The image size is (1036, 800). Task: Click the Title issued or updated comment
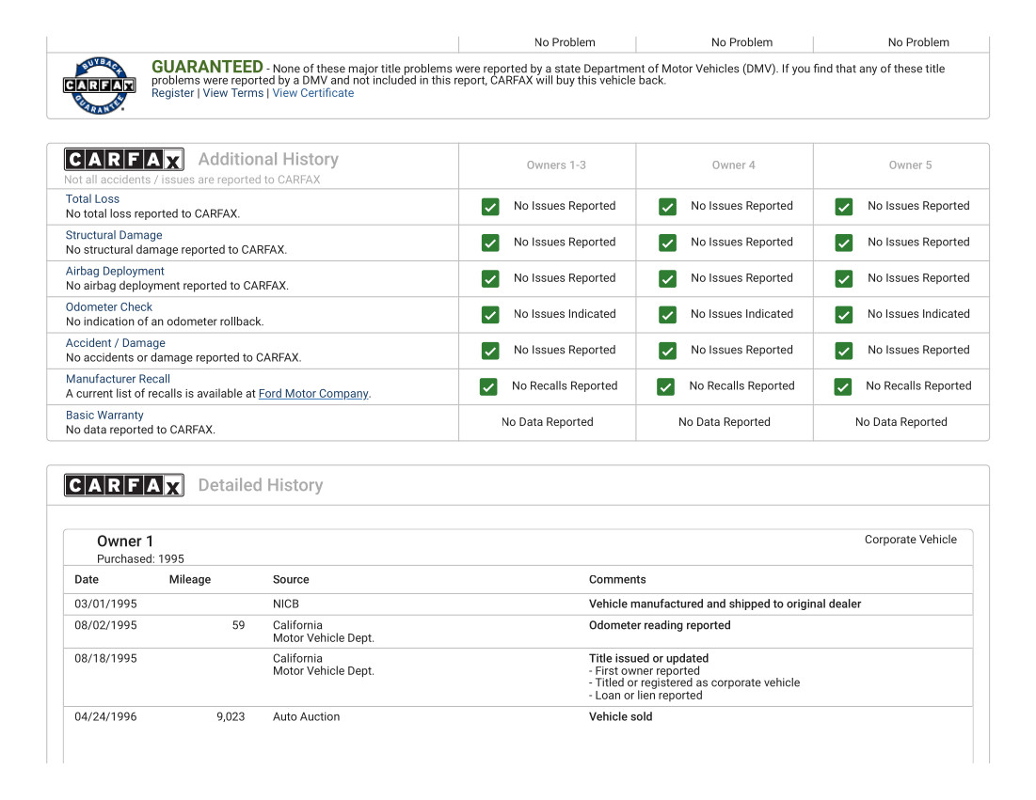tap(648, 658)
